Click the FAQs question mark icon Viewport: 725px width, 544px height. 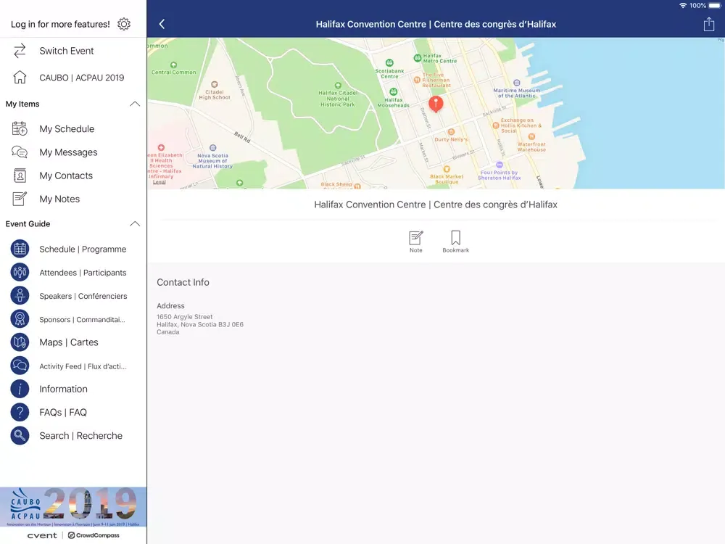[20, 412]
